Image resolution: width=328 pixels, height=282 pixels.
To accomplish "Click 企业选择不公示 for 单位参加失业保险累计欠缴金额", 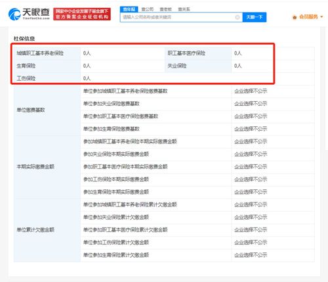I will [251, 217].
